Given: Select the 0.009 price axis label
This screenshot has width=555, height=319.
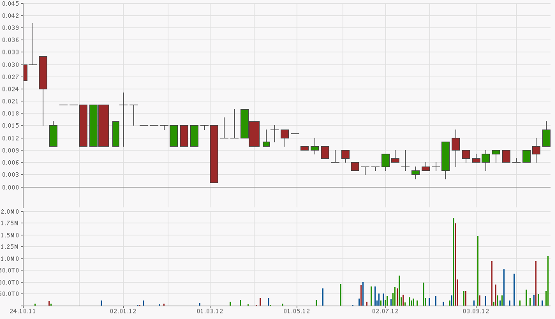Looking at the screenshot, I should 10,150.
